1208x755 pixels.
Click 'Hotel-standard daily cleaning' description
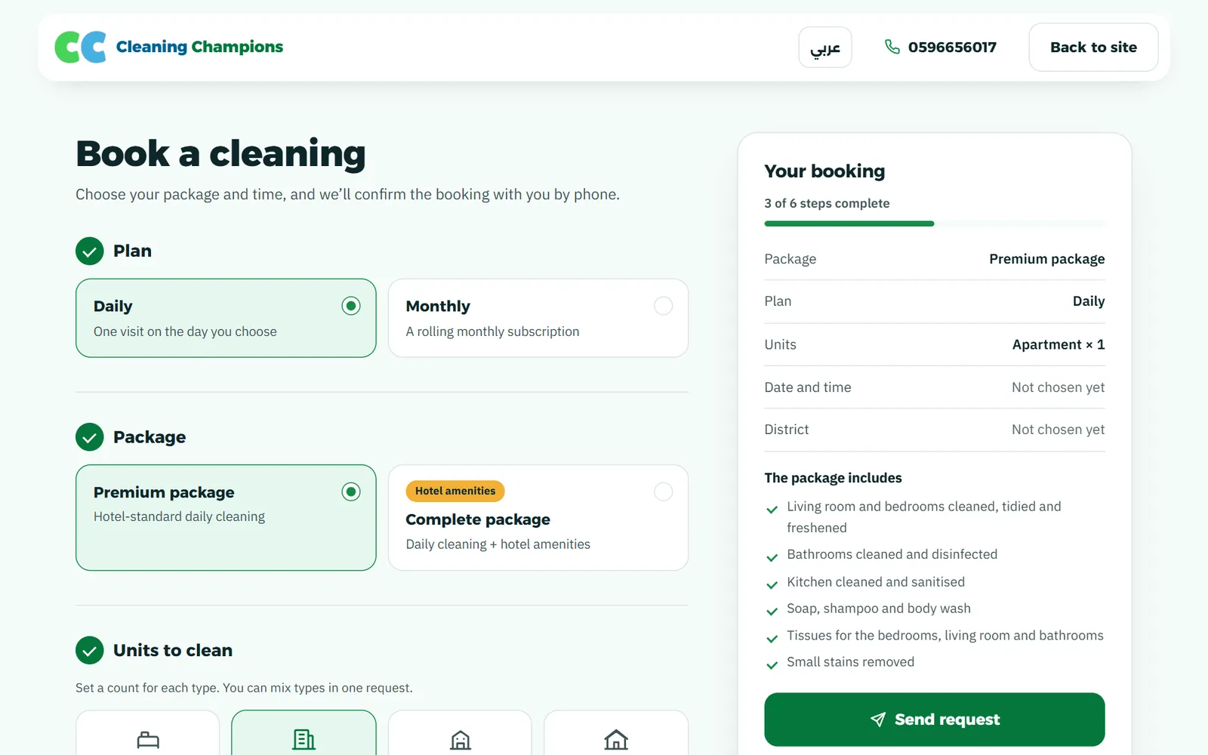[179, 516]
